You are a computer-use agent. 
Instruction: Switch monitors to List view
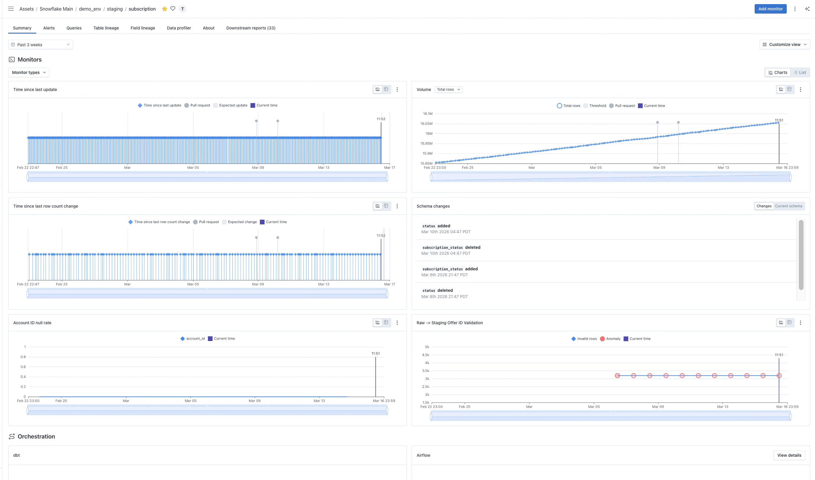click(x=800, y=72)
